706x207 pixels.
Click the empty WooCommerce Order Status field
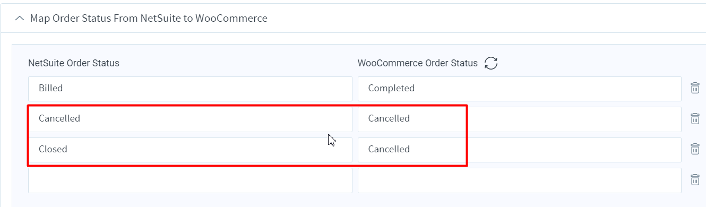pyautogui.click(x=520, y=180)
